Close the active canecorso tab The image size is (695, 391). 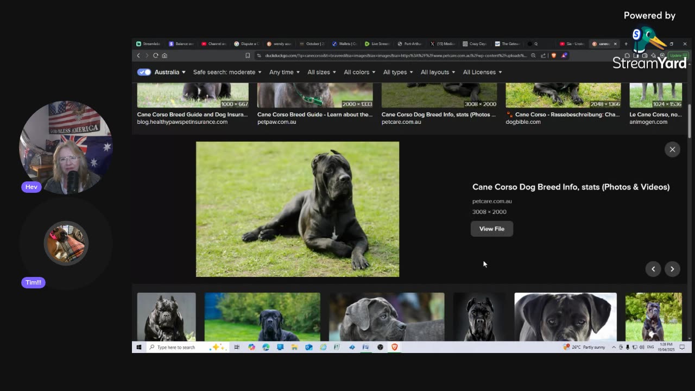tap(615, 44)
